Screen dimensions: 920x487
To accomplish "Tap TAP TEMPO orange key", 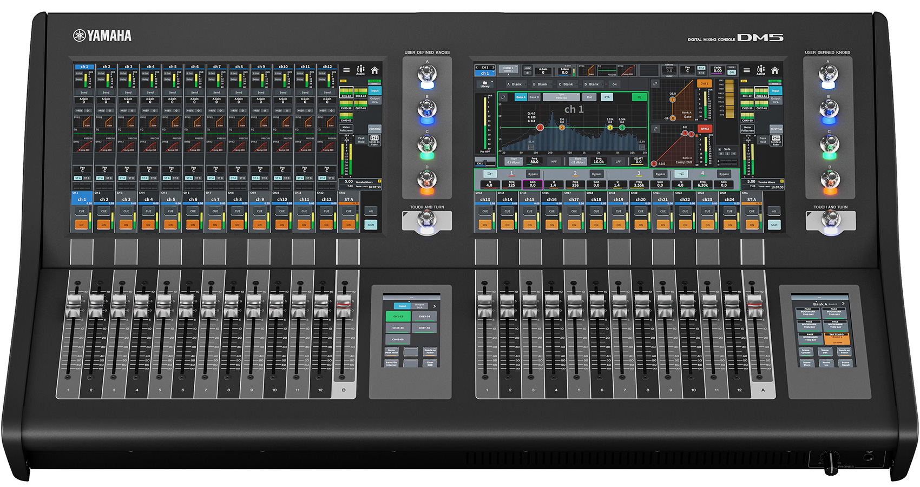I will [x=837, y=339].
